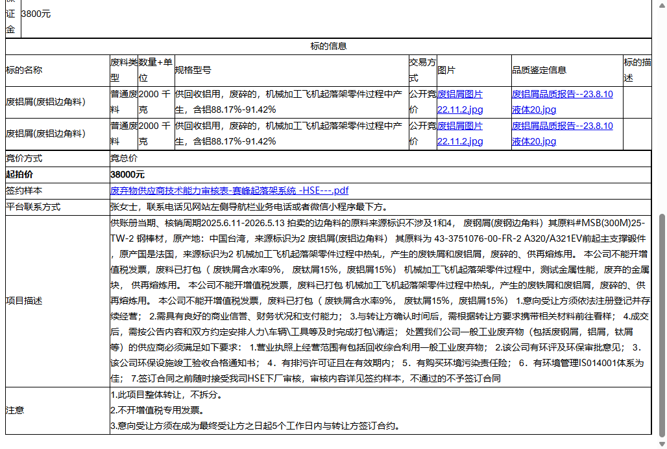Click the 签约样本 row label
This screenshot has height=449, width=667.
[24, 190]
